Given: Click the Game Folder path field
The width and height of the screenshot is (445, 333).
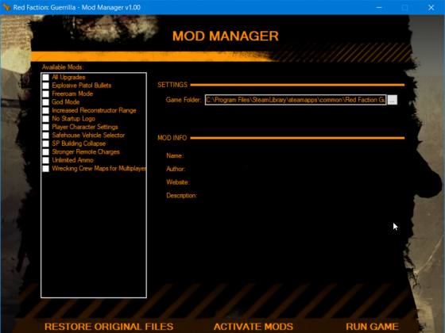Looking at the screenshot, I should 296,100.
